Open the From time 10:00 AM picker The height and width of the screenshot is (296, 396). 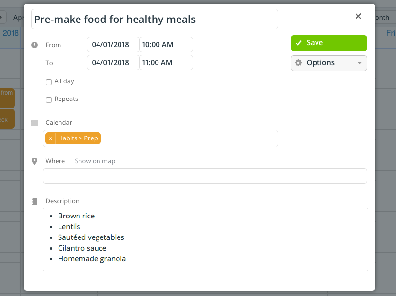[x=166, y=45]
